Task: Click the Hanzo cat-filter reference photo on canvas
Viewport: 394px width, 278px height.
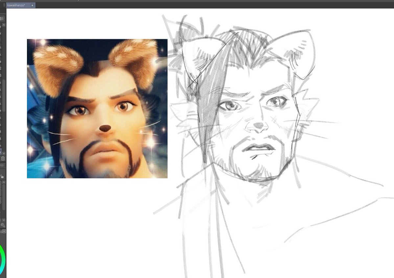Action: 97,109
